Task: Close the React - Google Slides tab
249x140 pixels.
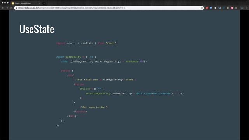Action: pyautogui.click(x=39, y=3)
